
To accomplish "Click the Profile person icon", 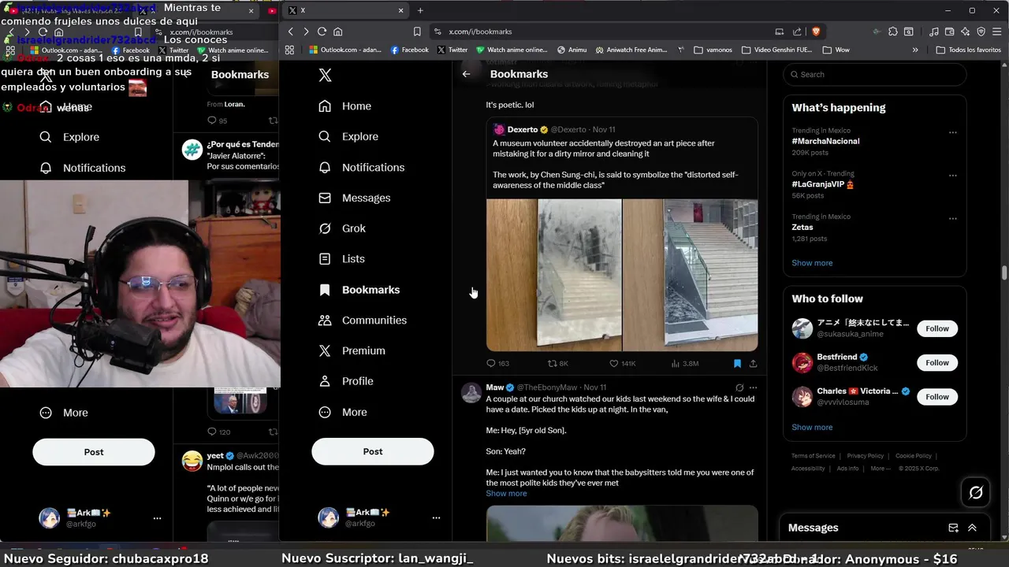I will pos(325,381).
